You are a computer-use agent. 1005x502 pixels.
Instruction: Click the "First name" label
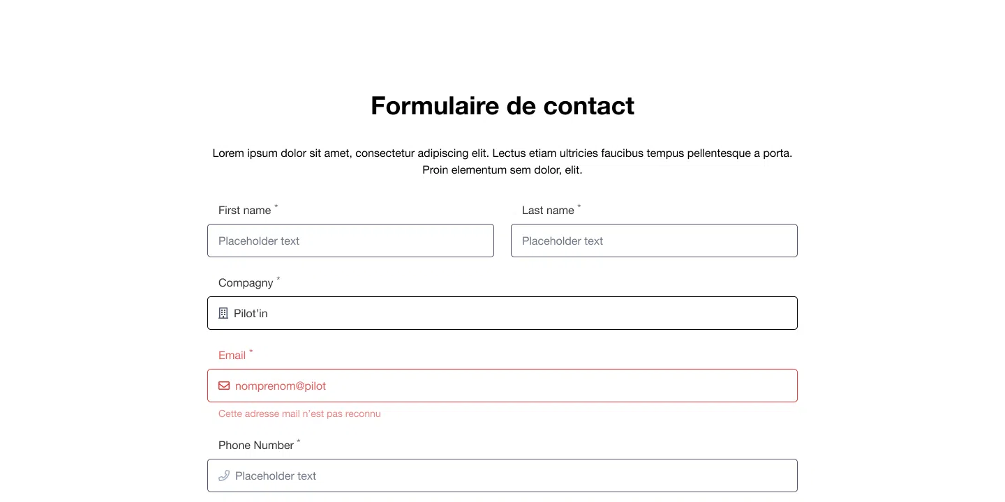click(244, 211)
